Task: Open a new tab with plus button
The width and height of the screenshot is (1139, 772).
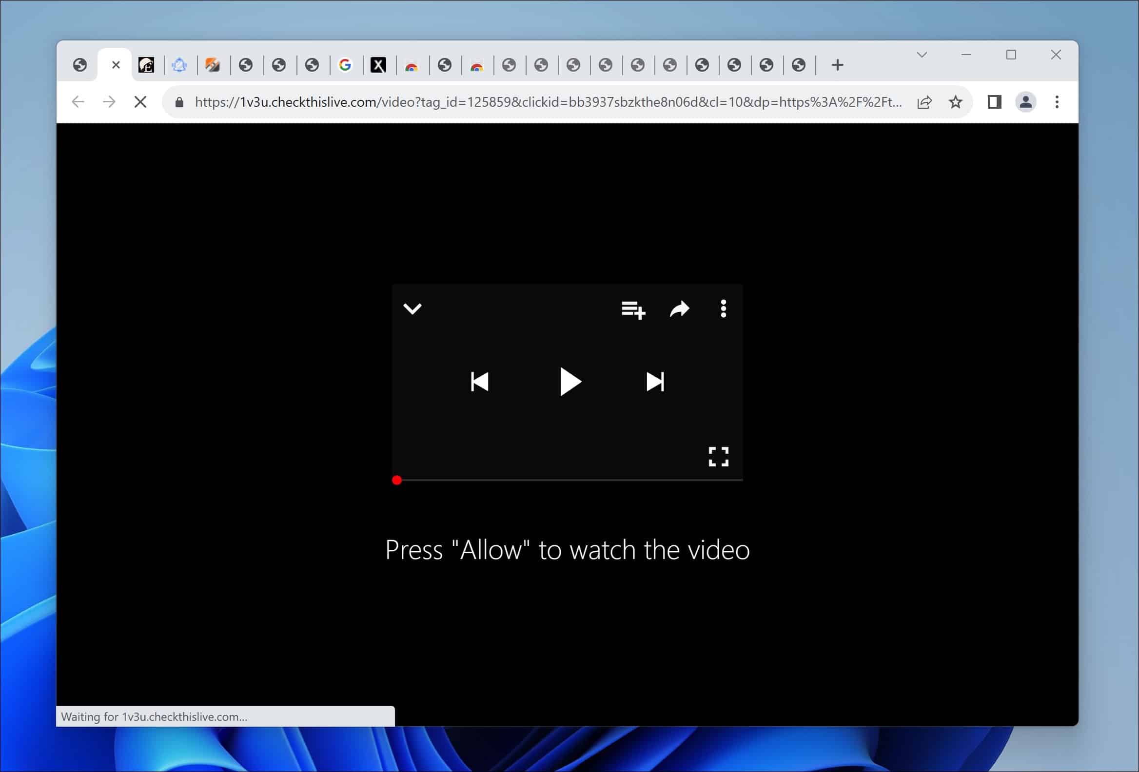Action: click(x=838, y=65)
